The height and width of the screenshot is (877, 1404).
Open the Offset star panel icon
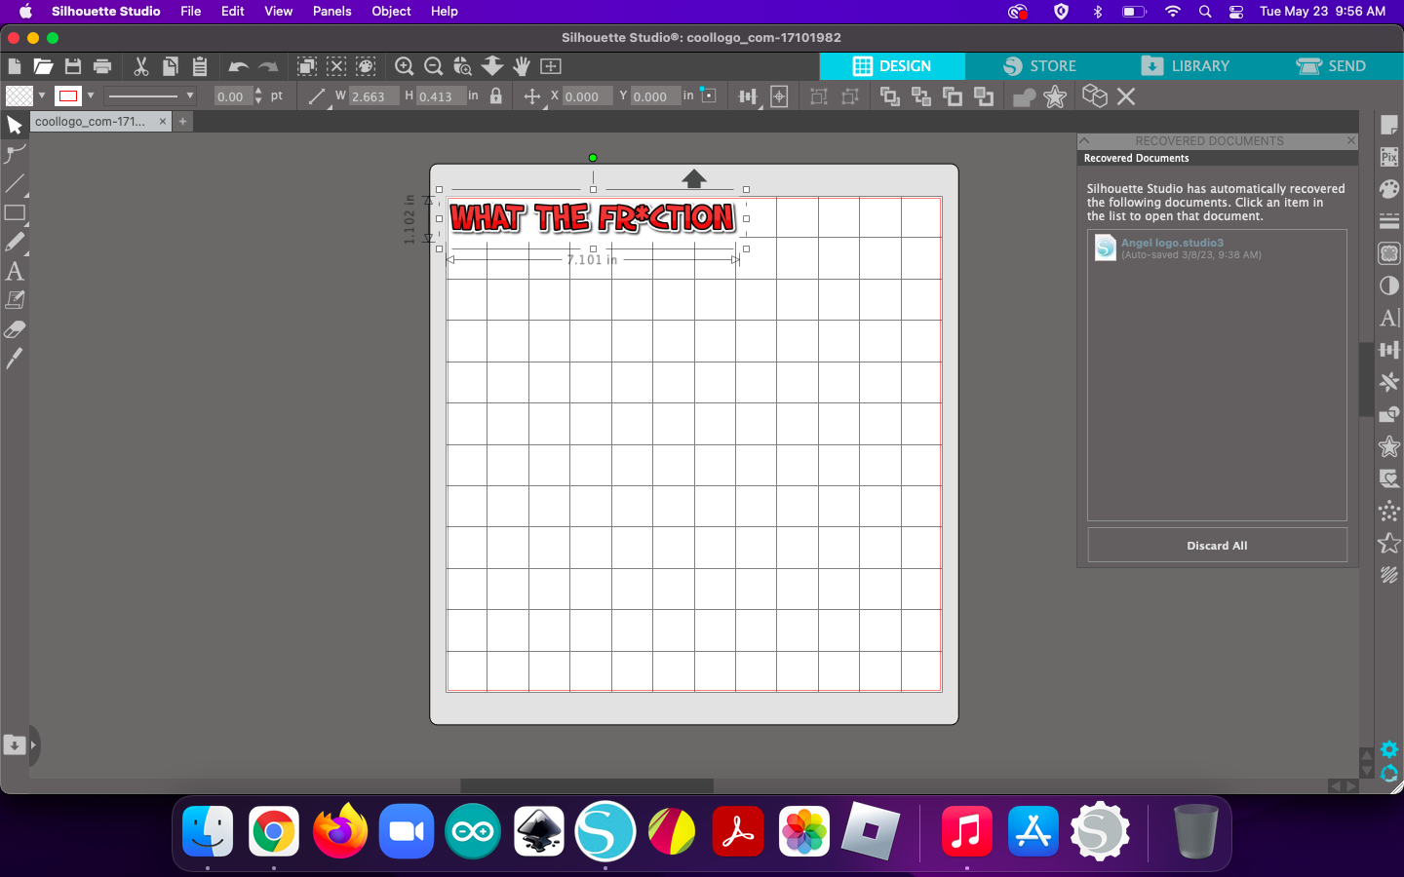coord(1389,446)
